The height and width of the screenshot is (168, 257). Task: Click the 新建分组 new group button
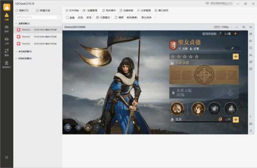point(43,10)
